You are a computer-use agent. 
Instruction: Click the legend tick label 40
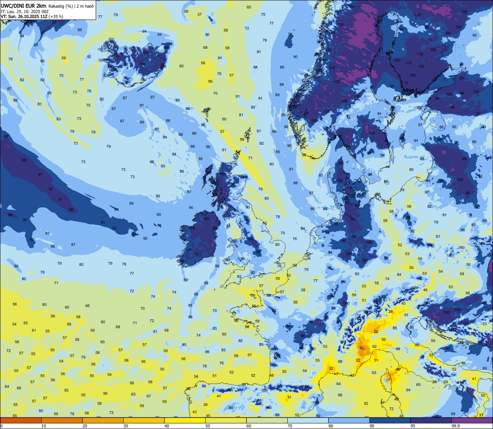coord(167,426)
